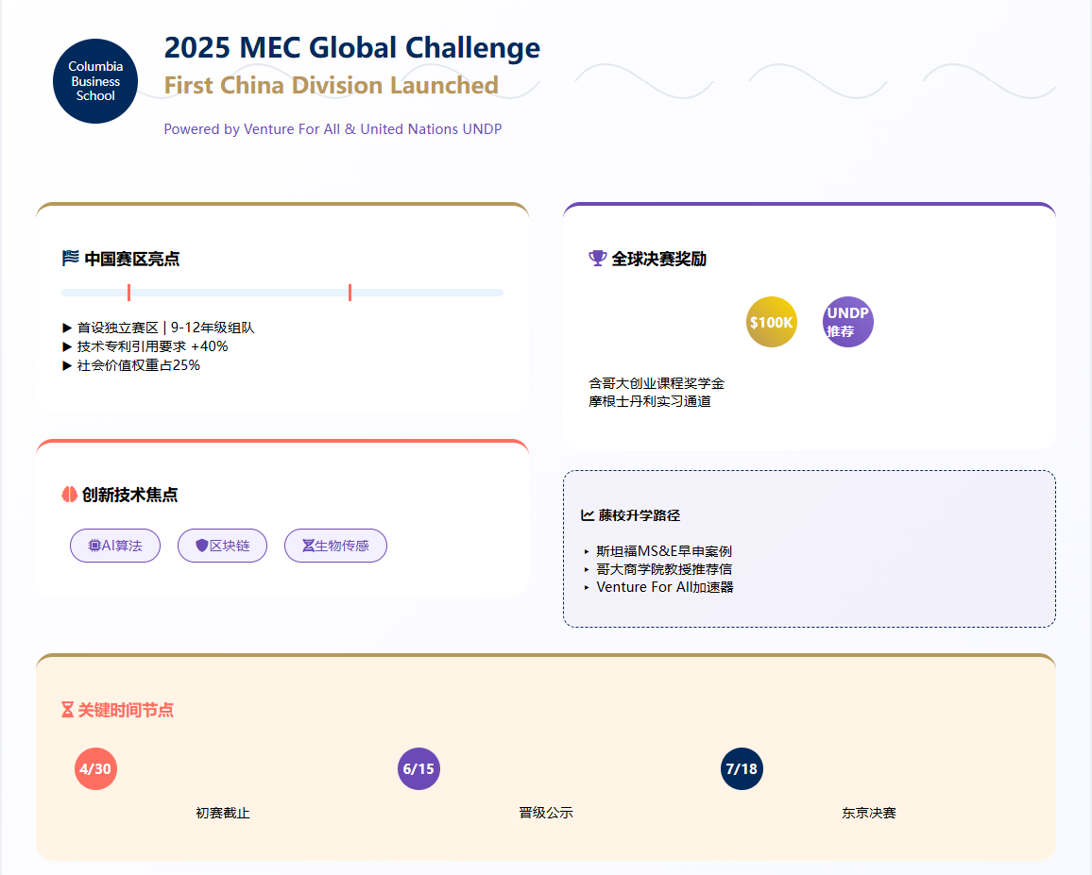Click the Columbia Business School circular logo
This screenshot has width=1092, height=875.
click(95, 81)
